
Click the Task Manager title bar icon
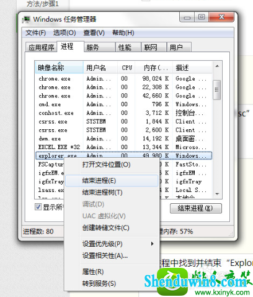coord(26,19)
